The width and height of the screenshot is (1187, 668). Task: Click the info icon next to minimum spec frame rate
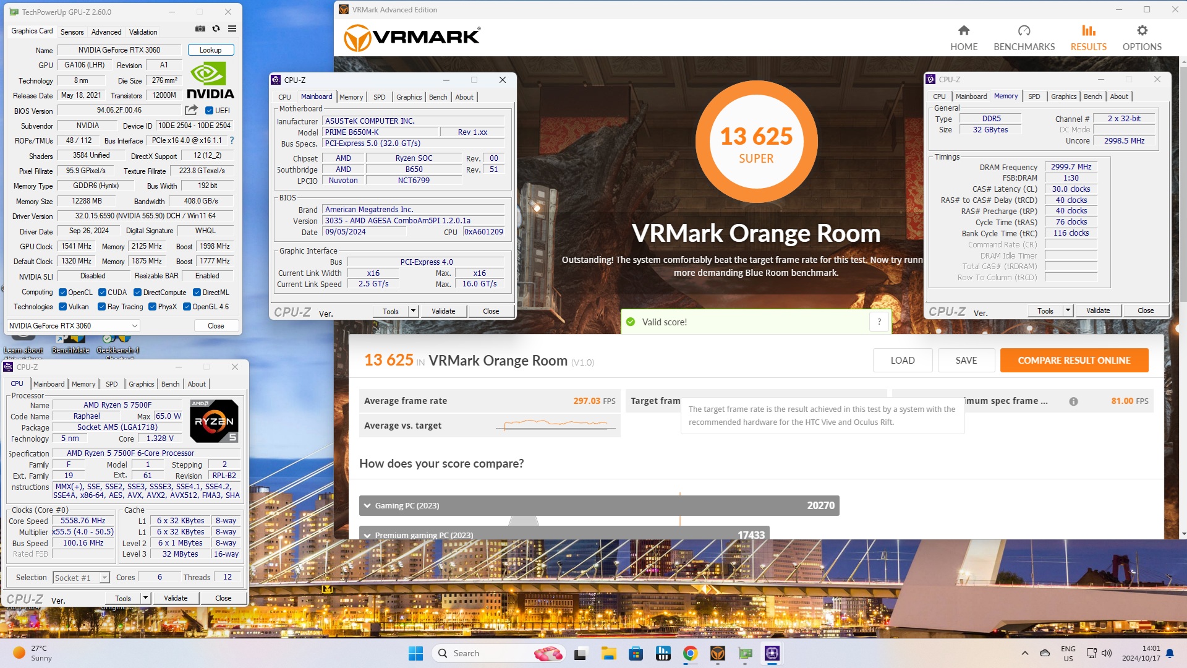point(1073,401)
